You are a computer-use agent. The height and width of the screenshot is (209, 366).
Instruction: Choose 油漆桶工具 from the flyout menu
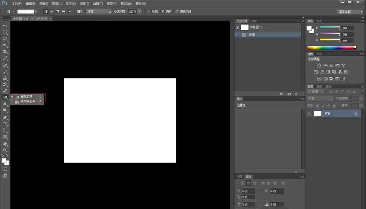[x=27, y=101]
